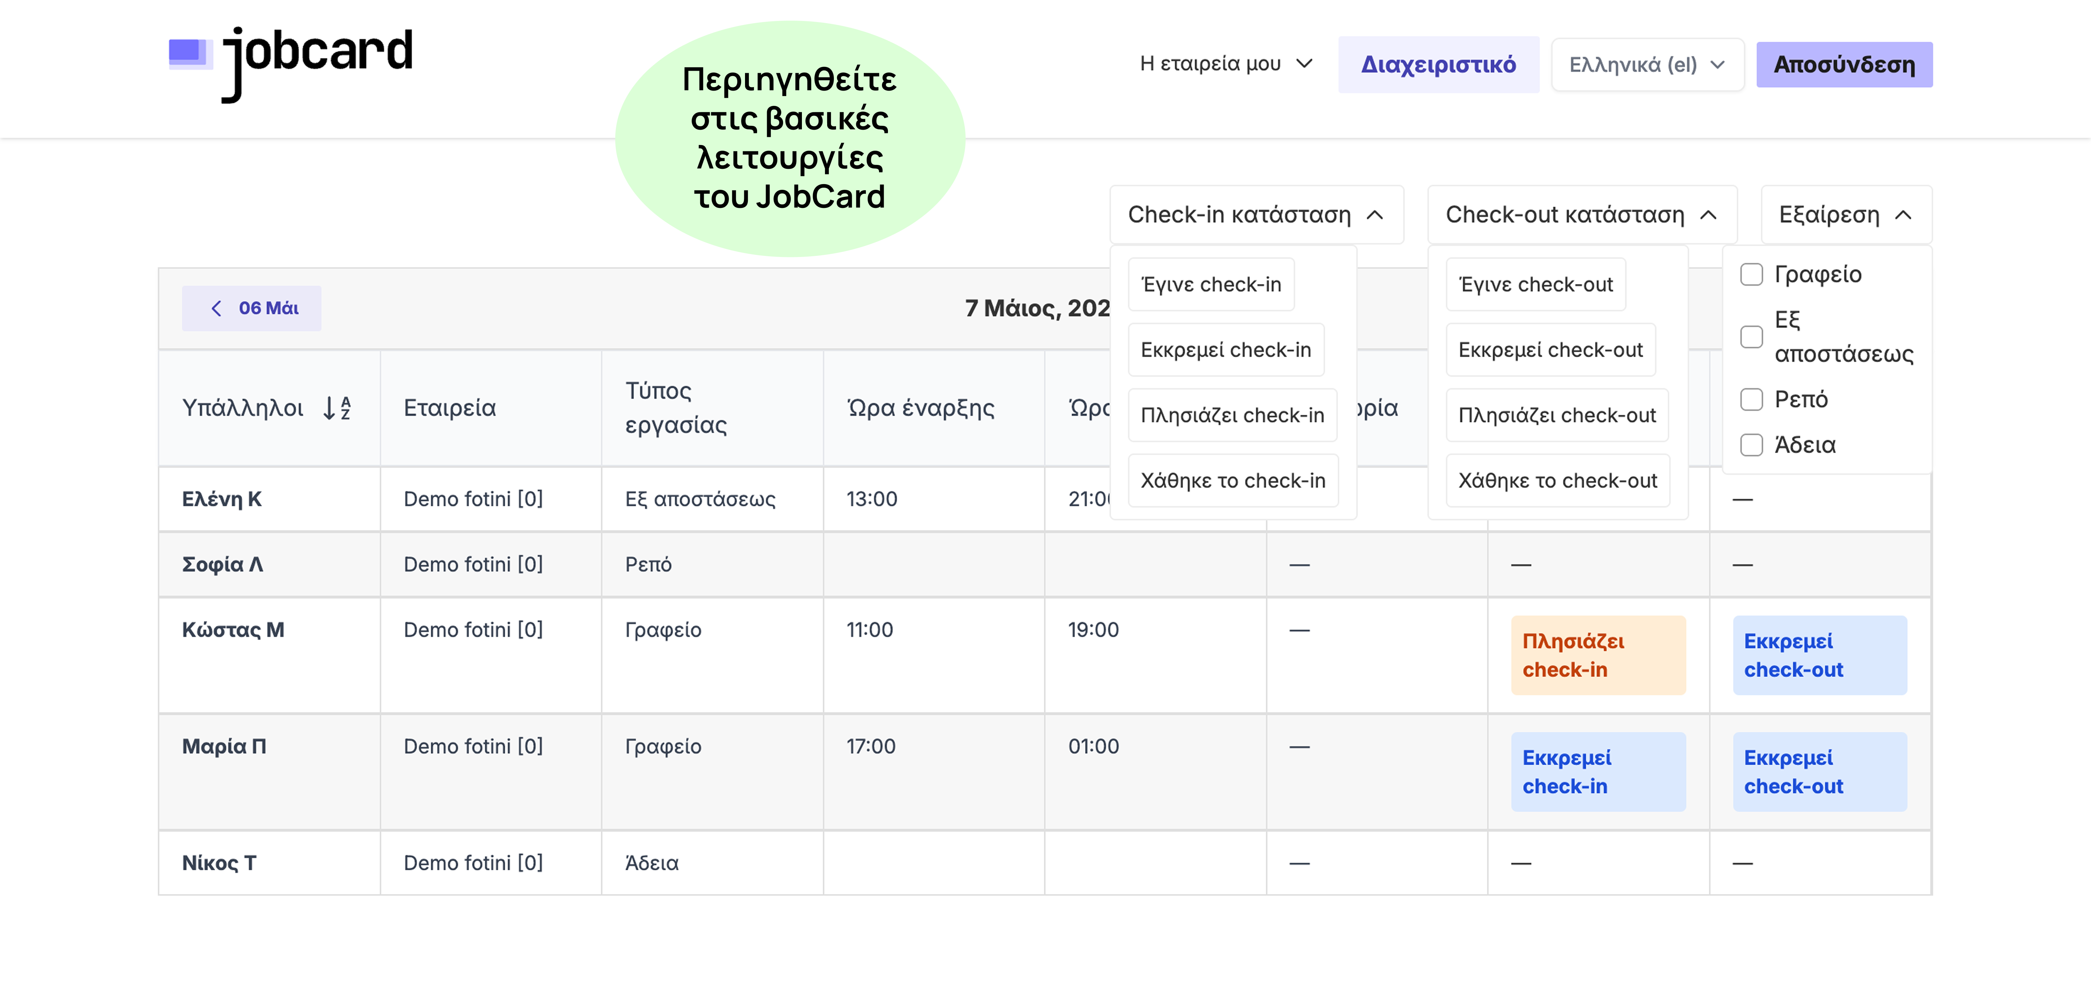The image size is (2091, 998).
Task: Check the Ρεπό exception option
Action: 1751,399
